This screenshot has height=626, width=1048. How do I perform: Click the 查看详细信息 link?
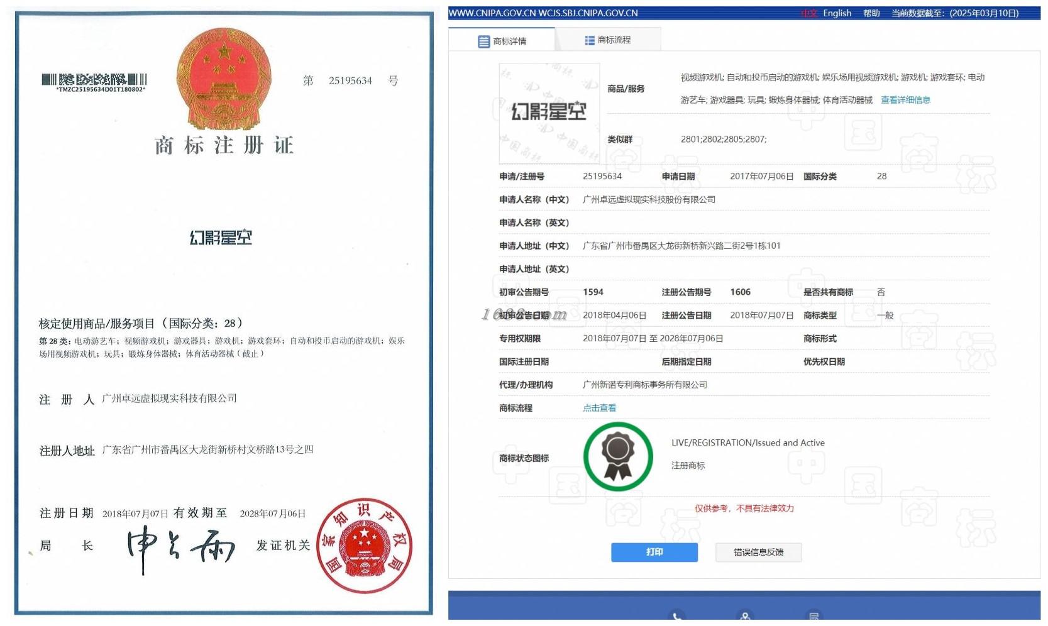[x=905, y=100]
